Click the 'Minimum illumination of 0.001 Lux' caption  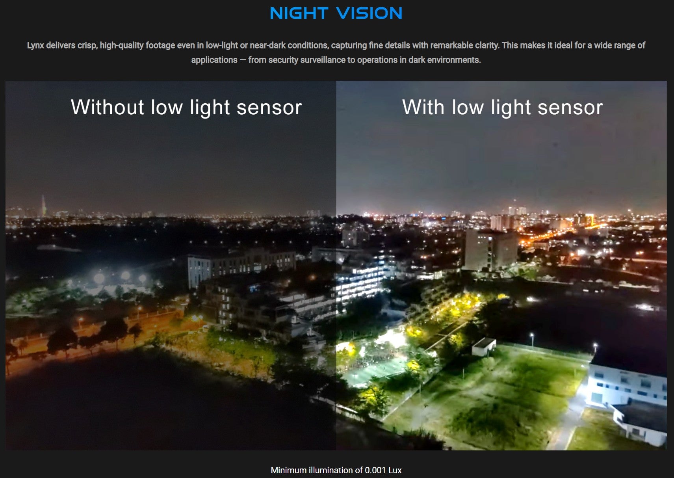336,470
